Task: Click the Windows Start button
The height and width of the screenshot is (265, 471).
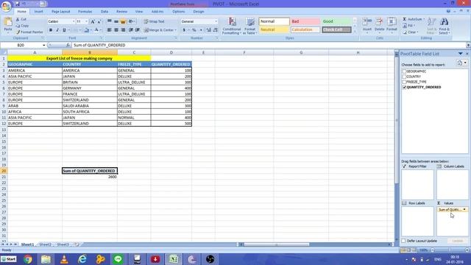Action: click(x=9, y=259)
